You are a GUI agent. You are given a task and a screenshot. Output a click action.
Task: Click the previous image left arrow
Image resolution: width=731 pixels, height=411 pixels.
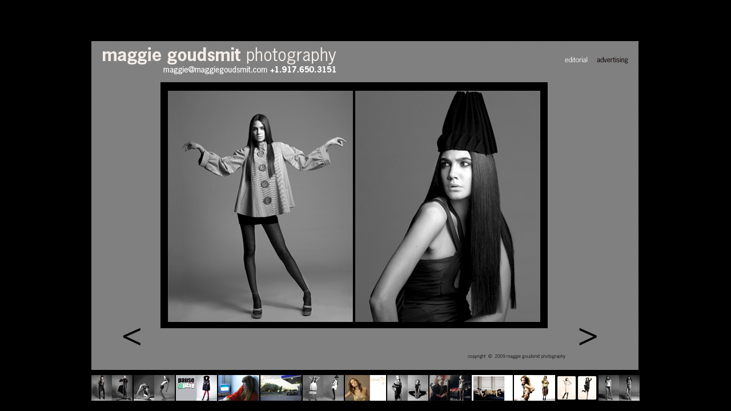131,337
